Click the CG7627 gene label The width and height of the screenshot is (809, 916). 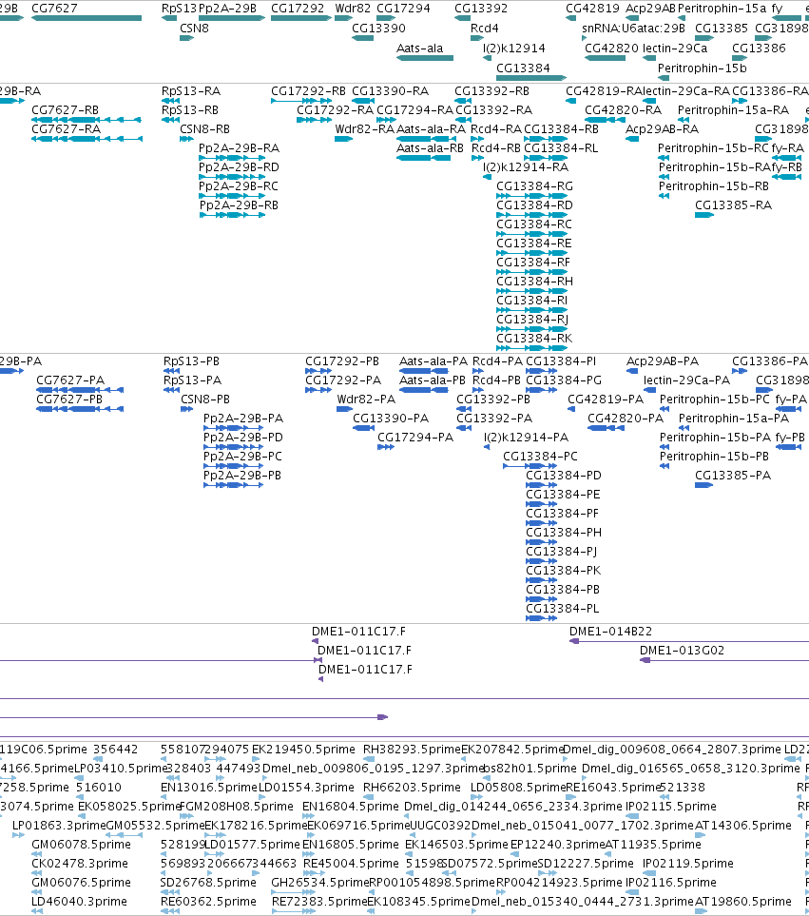pos(54,9)
